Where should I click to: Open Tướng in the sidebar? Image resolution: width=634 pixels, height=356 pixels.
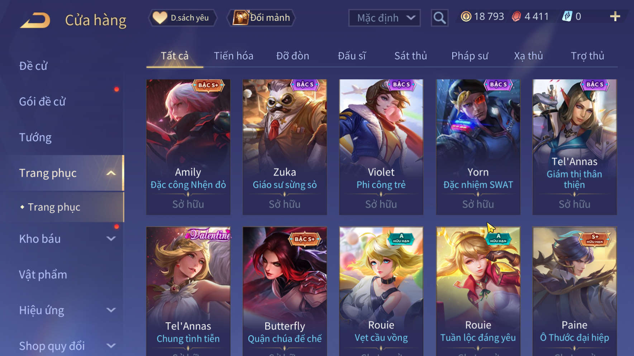pos(35,137)
